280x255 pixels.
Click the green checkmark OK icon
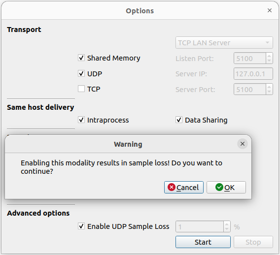coord(219,187)
